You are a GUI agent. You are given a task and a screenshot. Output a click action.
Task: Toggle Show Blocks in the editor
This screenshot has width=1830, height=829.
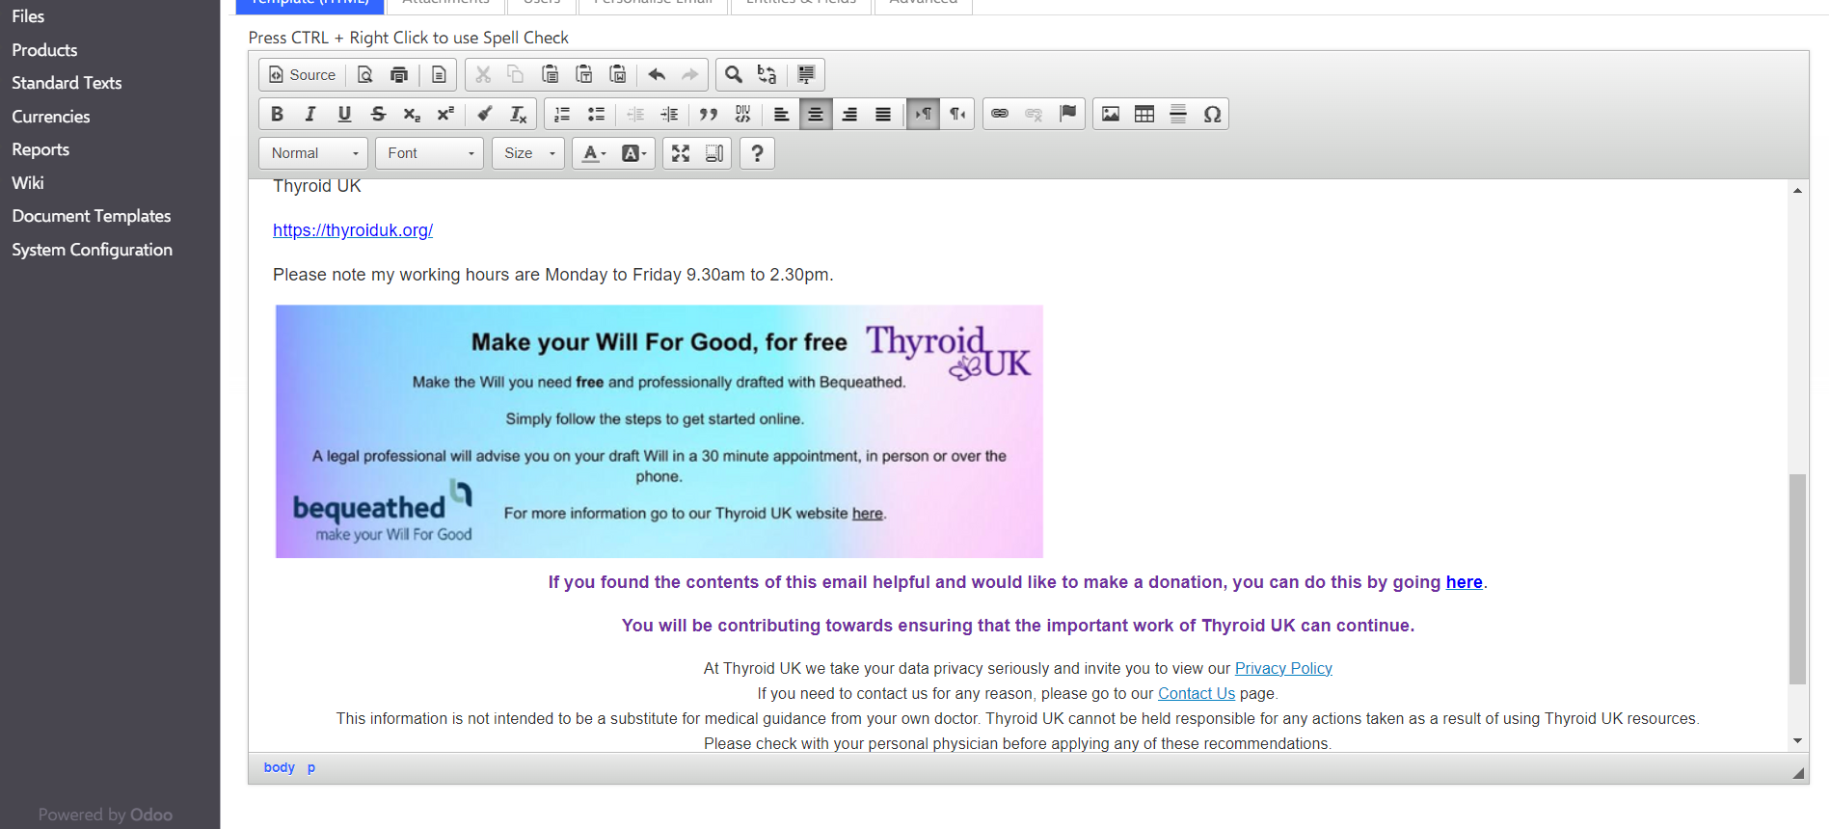pyautogui.click(x=714, y=153)
